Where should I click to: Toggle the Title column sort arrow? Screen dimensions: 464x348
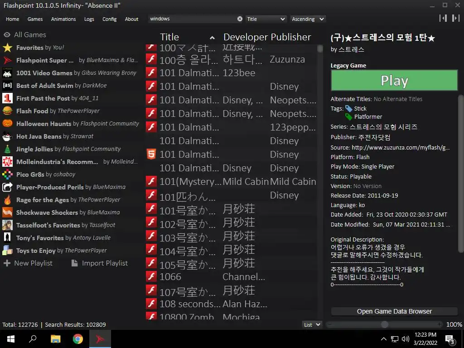[x=212, y=38]
